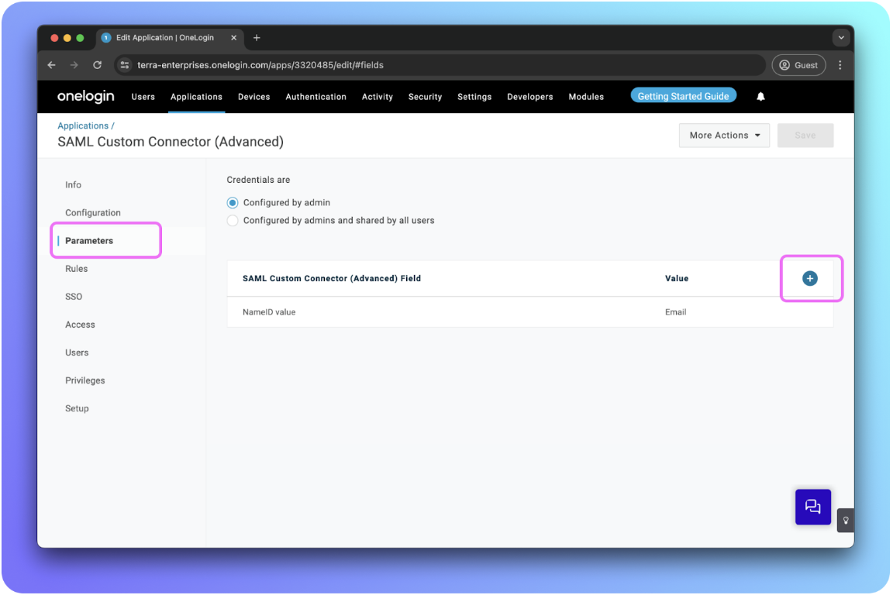Open the Devices menu
The height and width of the screenshot is (595, 893).
(x=254, y=97)
